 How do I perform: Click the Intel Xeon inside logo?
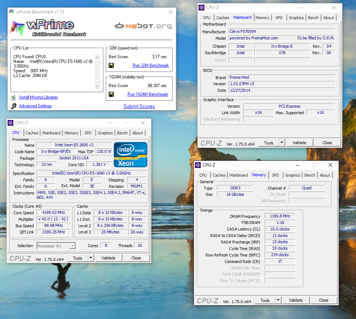coord(130,155)
